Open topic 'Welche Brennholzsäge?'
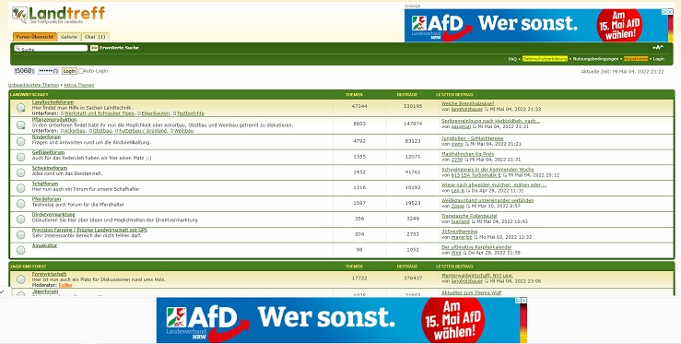 click(x=468, y=103)
